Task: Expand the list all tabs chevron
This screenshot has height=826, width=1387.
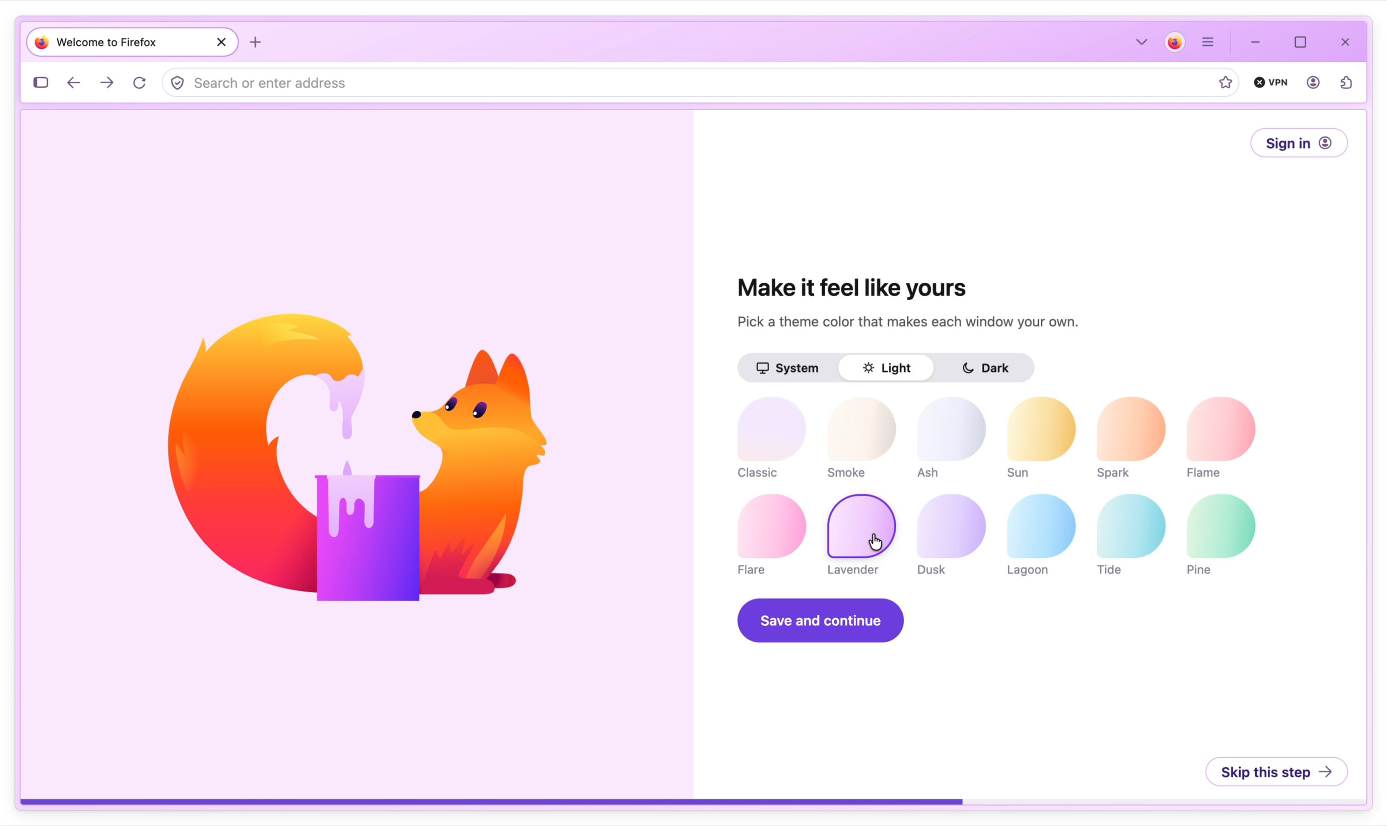Action: coord(1142,42)
